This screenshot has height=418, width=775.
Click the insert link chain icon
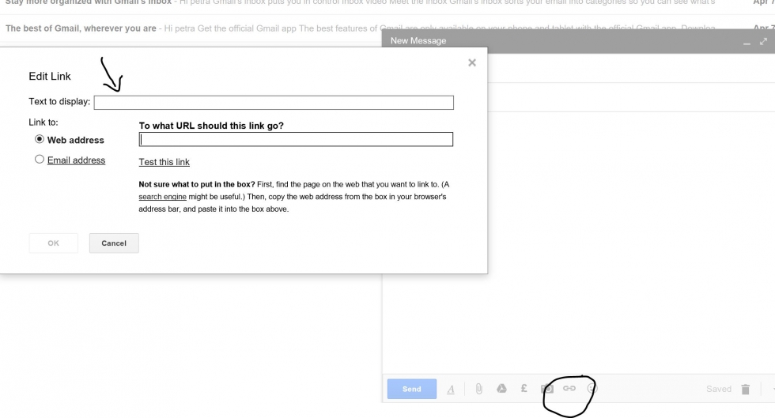point(569,388)
